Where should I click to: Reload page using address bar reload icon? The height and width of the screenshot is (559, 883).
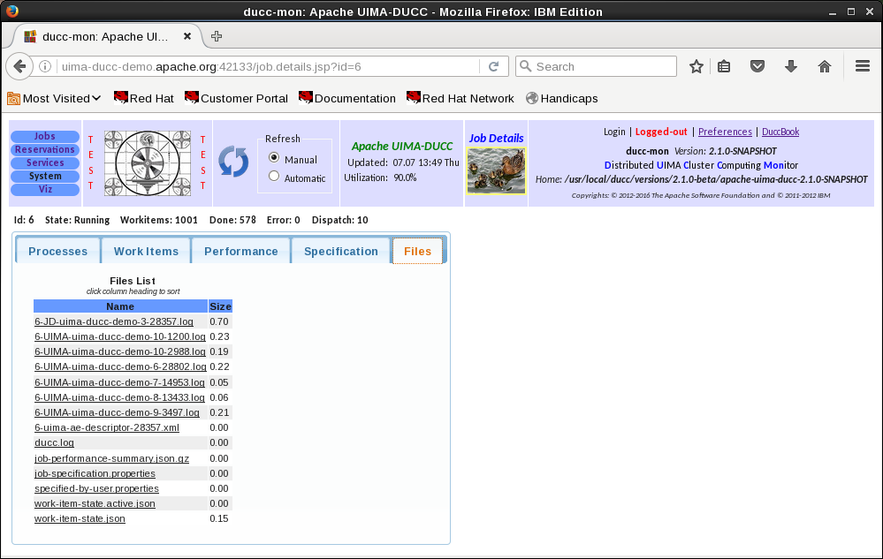pyautogui.click(x=493, y=66)
